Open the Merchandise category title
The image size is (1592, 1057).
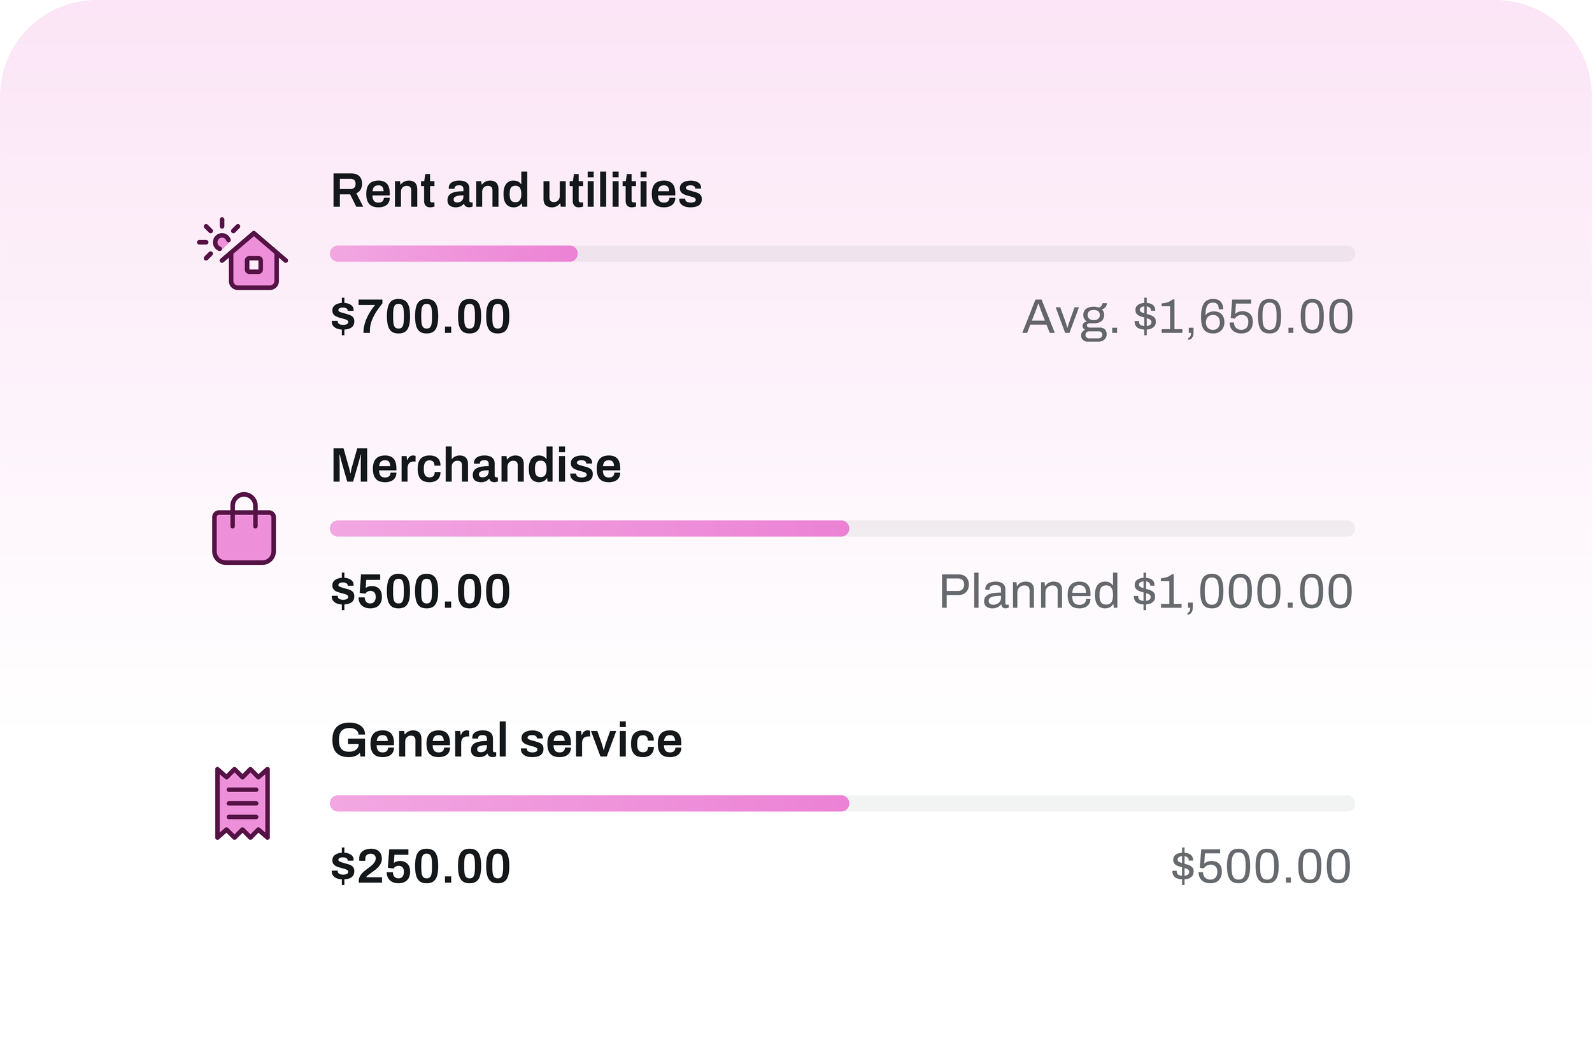point(476,466)
